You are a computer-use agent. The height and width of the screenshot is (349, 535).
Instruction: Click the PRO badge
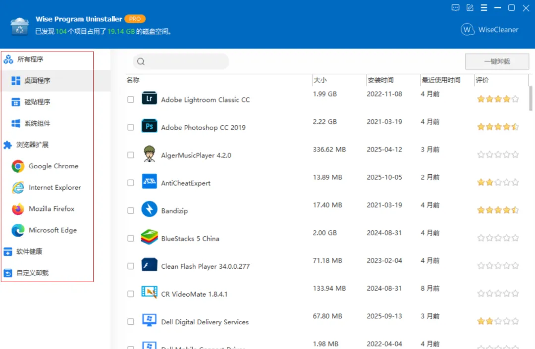coord(135,19)
